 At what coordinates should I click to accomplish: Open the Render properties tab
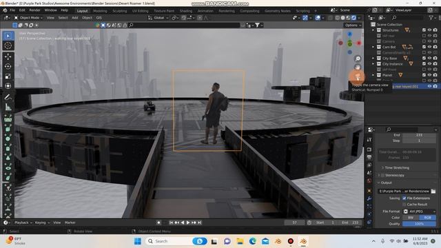[x=369, y=149]
